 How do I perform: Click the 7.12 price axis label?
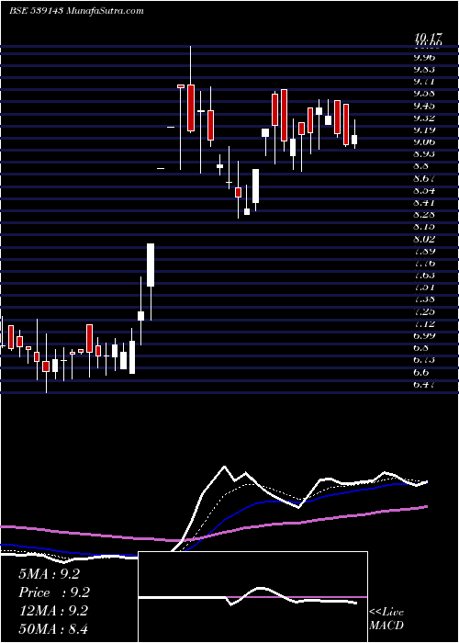423,323
